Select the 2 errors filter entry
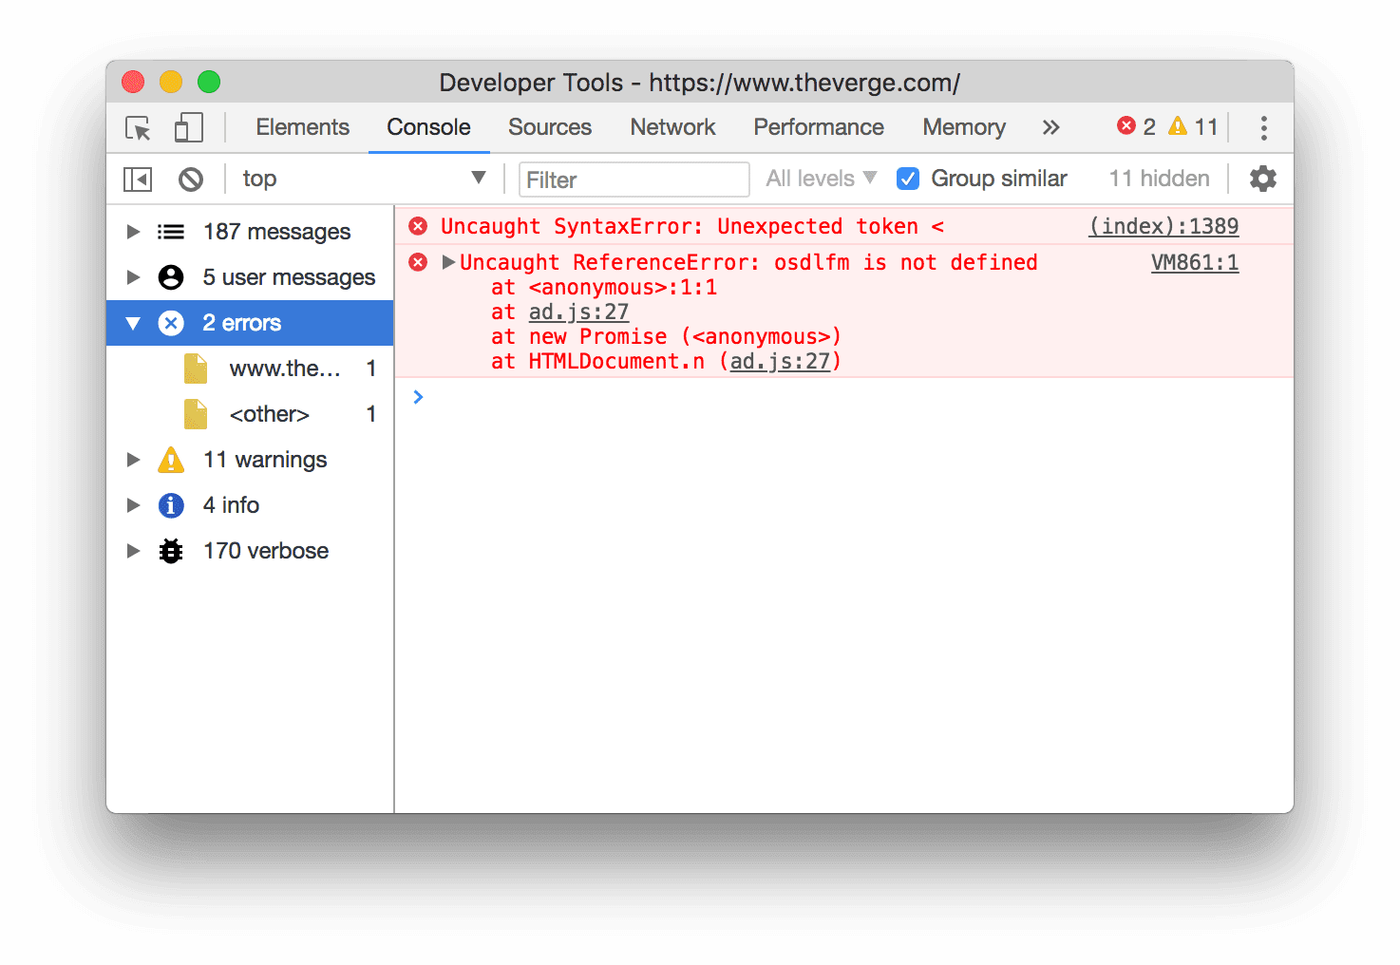Viewport: 1400px width, 965px height. pyautogui.click(x=241, y=322)
